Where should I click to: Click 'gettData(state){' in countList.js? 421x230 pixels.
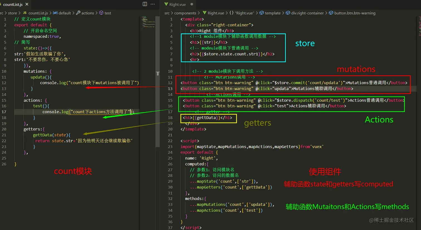point(52,135)
